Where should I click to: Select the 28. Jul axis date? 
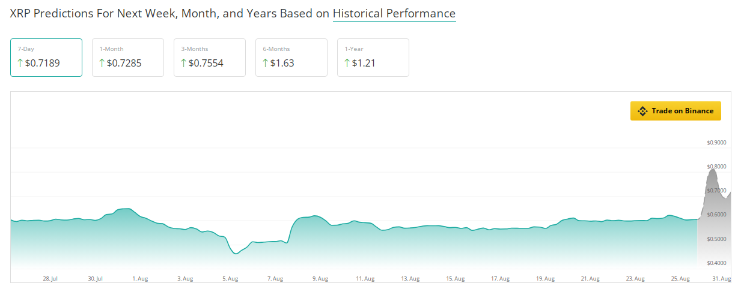[x=50, y=279]
